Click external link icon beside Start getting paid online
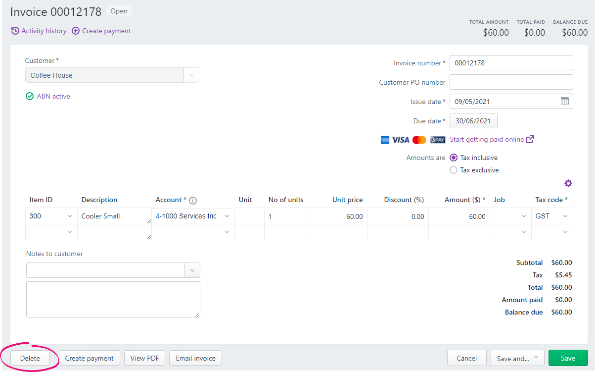This screenshot has width=595, height=372. [530, 139]
